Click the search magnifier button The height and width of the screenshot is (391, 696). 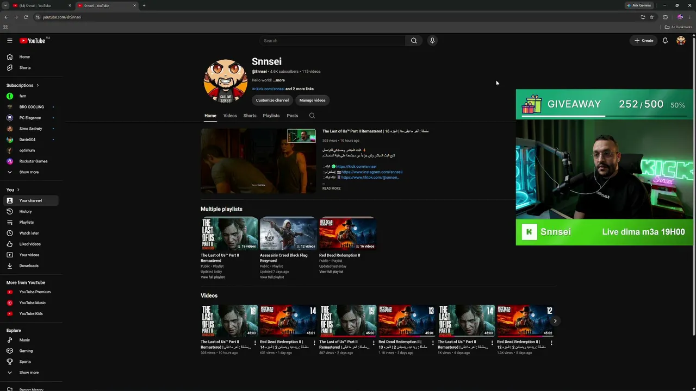(x=414, y=41)
